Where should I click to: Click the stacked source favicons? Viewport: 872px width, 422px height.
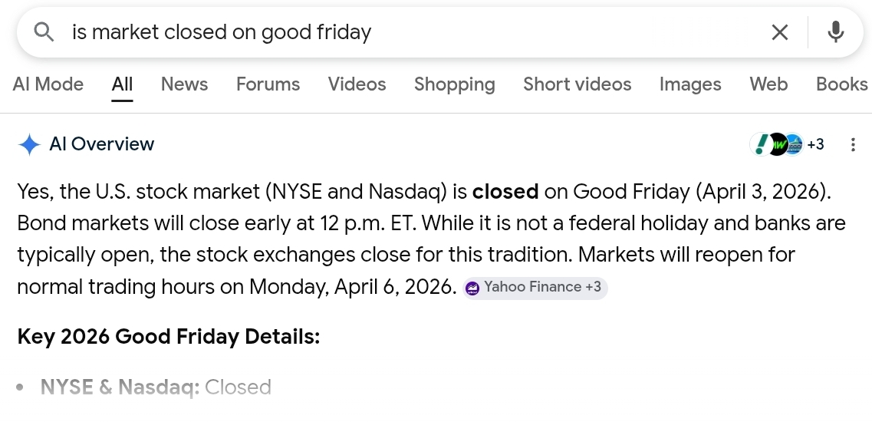[775, 144]
